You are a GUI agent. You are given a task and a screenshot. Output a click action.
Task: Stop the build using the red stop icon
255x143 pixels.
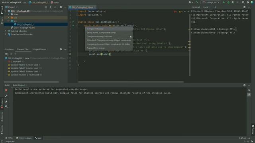point(6,90)
